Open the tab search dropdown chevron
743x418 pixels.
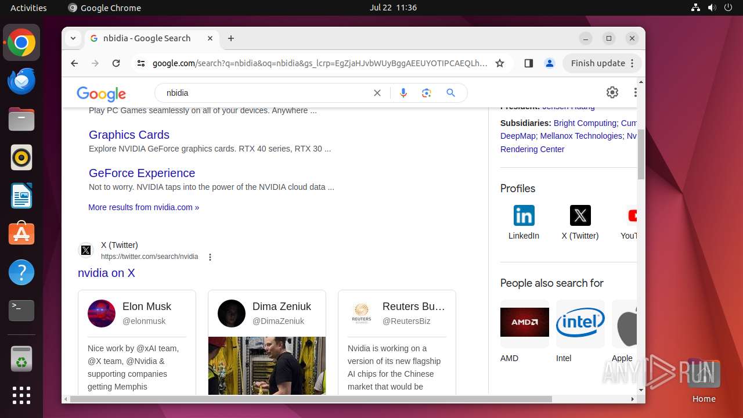pyautogui.click(x=73, y=38)
